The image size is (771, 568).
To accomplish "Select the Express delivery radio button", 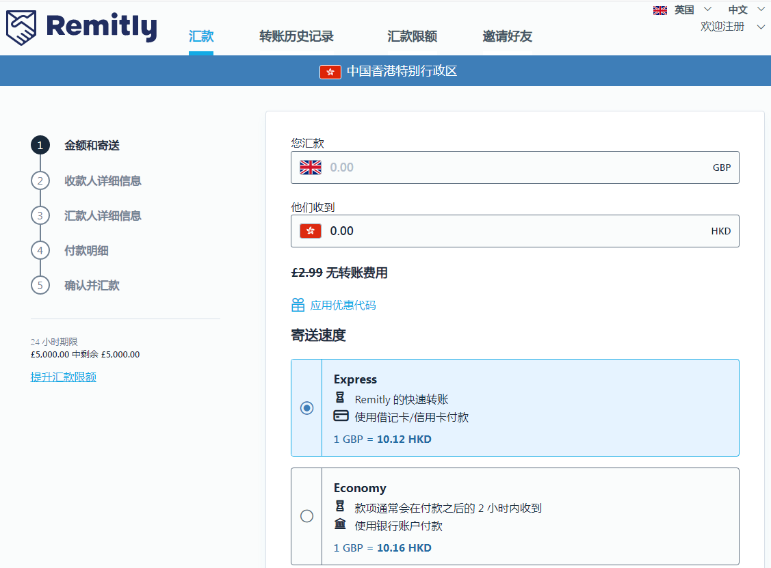I will coord(307,408).
